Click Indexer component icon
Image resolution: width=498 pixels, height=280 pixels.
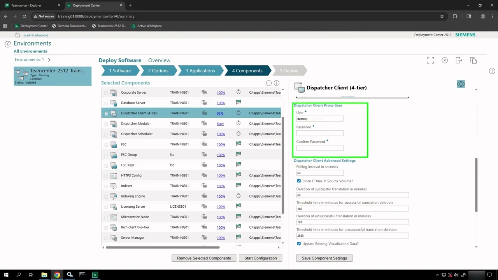(x=114, y=186)
